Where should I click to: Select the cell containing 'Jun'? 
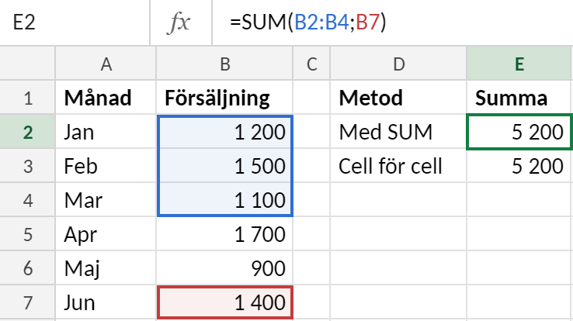tap(106, 302)
